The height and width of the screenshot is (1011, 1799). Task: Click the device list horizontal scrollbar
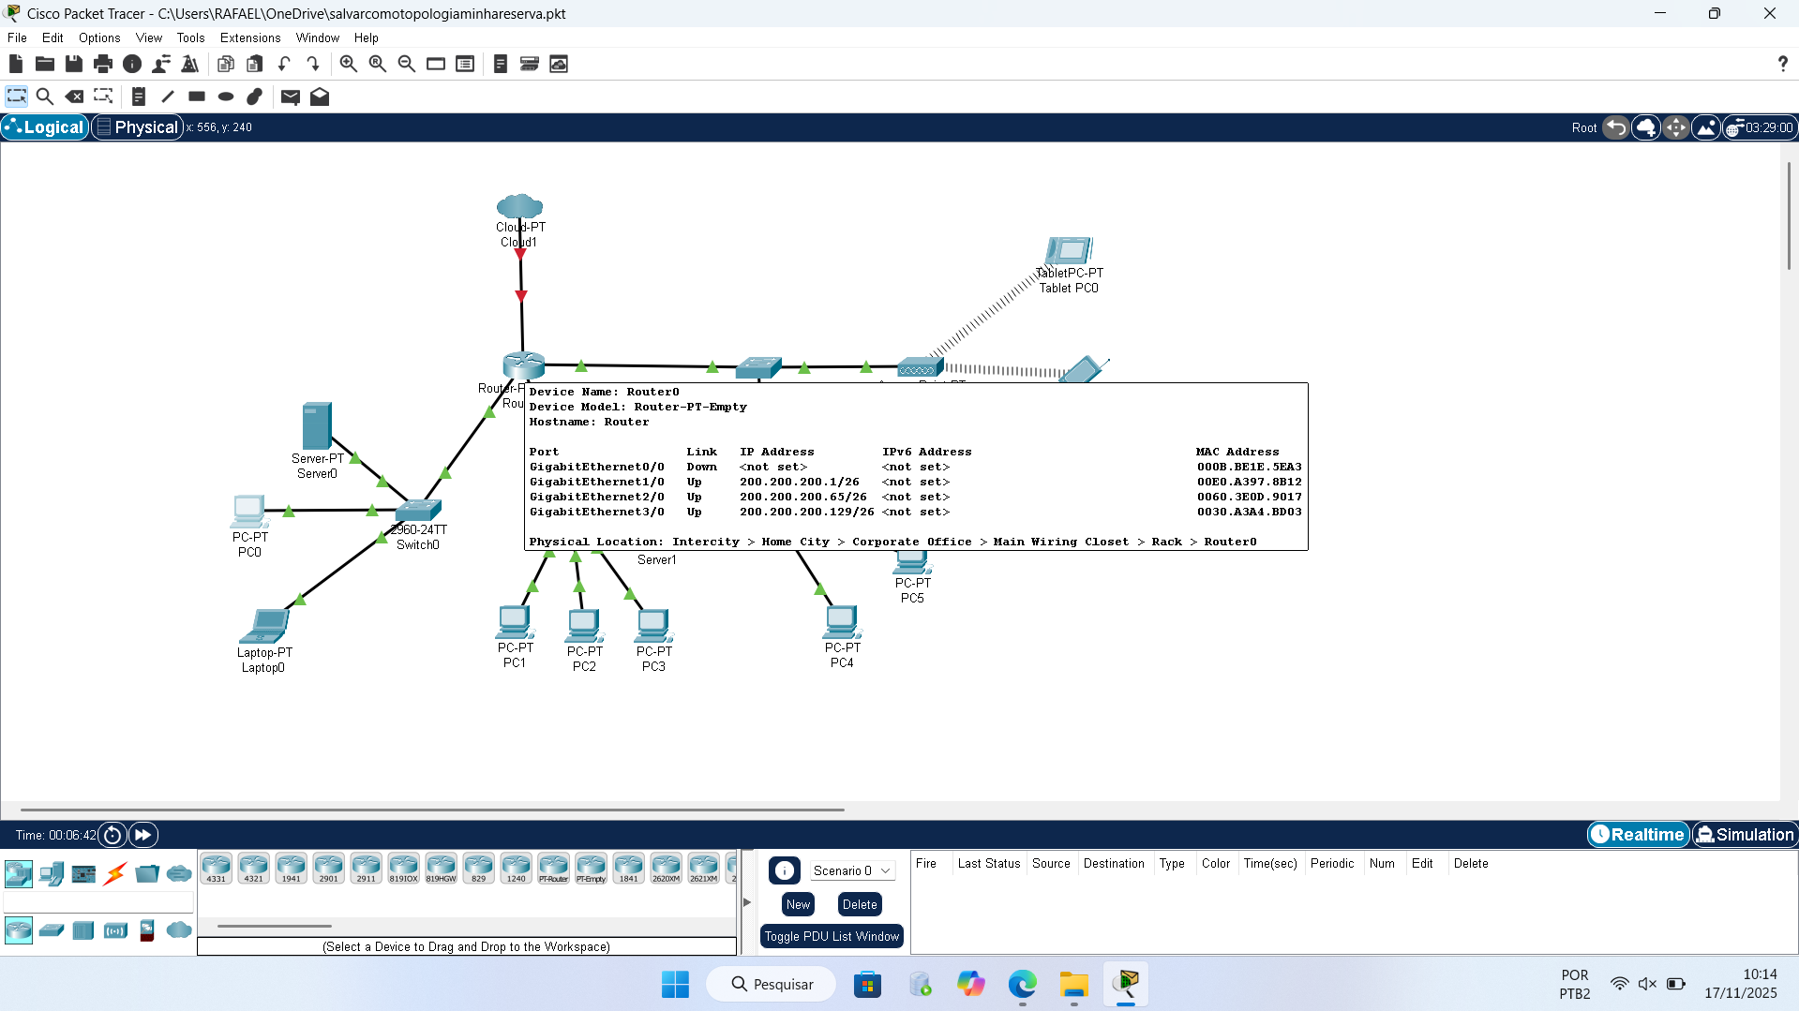pos(275,926)
